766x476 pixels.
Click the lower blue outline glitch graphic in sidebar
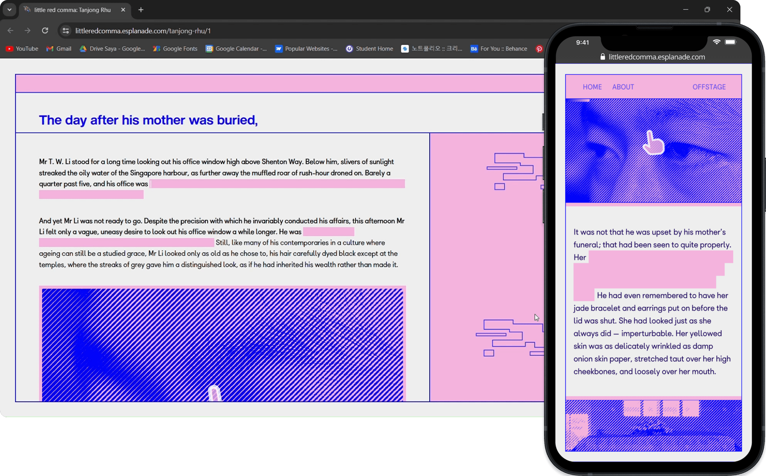(510, 338)
